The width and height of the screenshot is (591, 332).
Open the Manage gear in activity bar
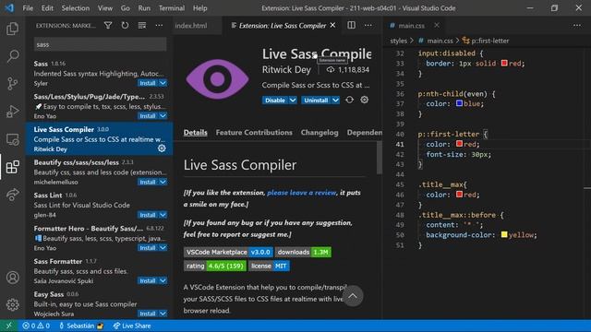(12, 304)
